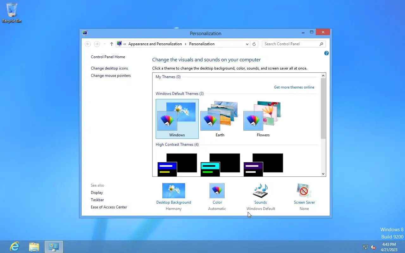Click the muted volume tray icon

[373, 247]
